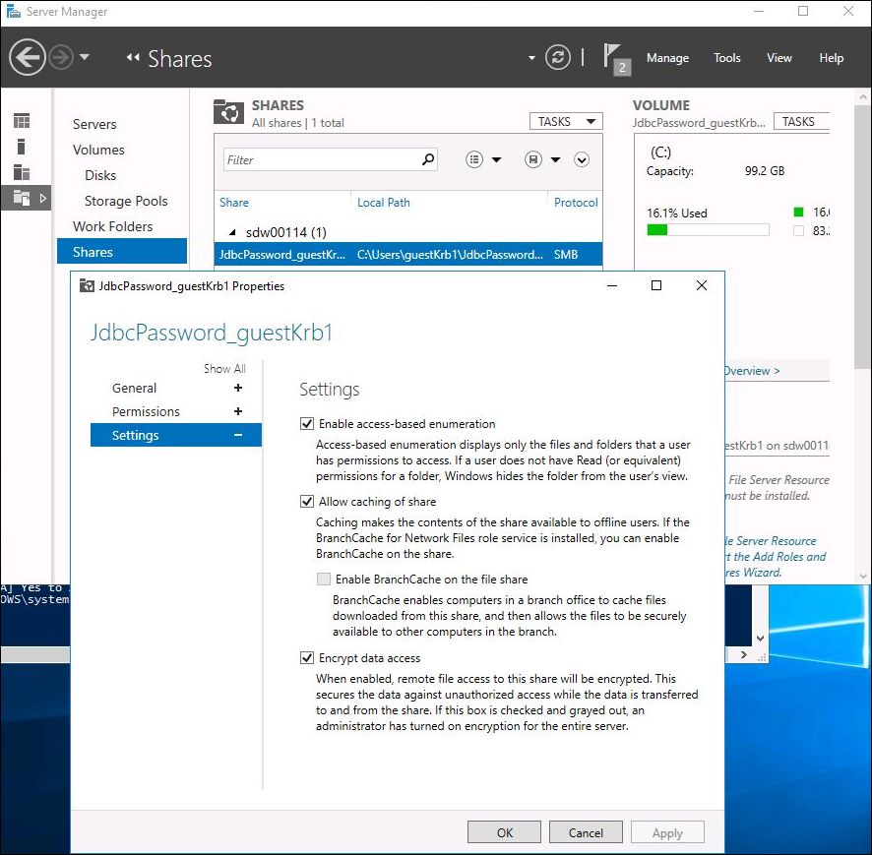Screen dimensions: 872x855
Task: Go to Servers in the navigation pane
Action: pos(94,124)
